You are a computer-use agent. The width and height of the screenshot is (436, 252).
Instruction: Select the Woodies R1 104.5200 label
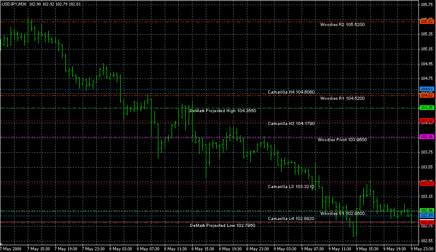(342, 98)
